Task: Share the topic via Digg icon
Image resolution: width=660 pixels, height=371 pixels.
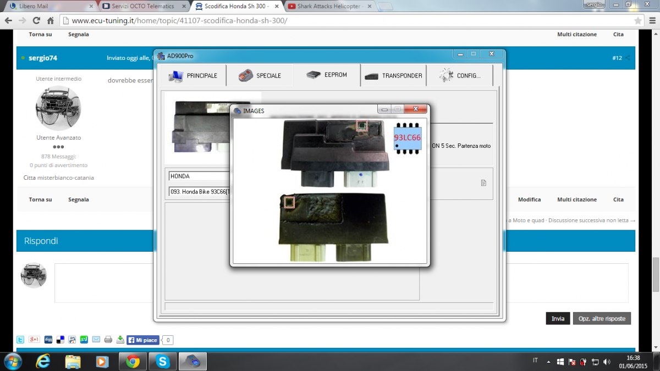Action: click(x=48, y=340)
